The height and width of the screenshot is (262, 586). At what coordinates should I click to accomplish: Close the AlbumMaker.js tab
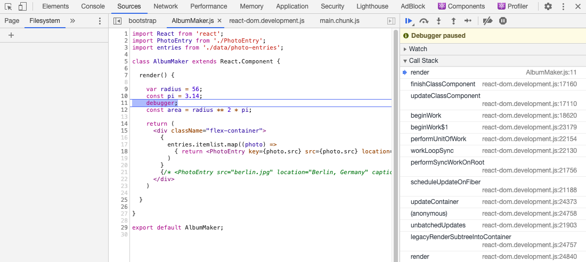click(x=219, y=21)
